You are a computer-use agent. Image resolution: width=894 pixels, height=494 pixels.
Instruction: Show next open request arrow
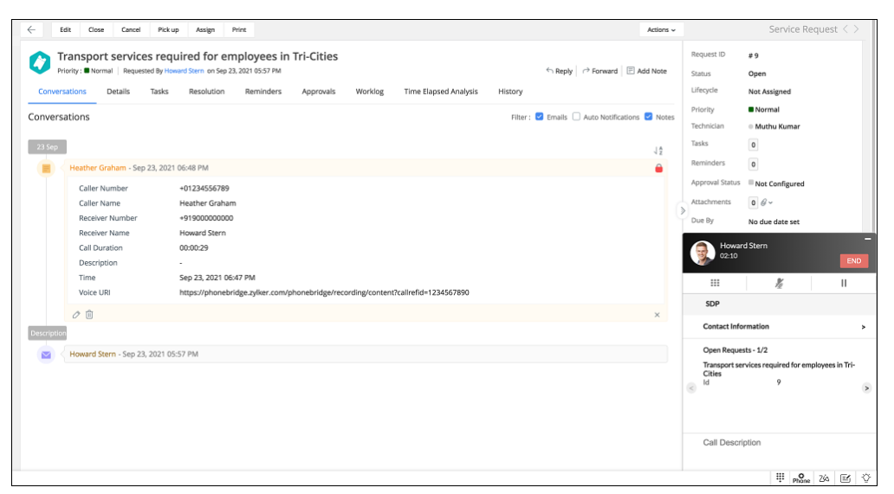pyautogui.click(x=866, y=388)
